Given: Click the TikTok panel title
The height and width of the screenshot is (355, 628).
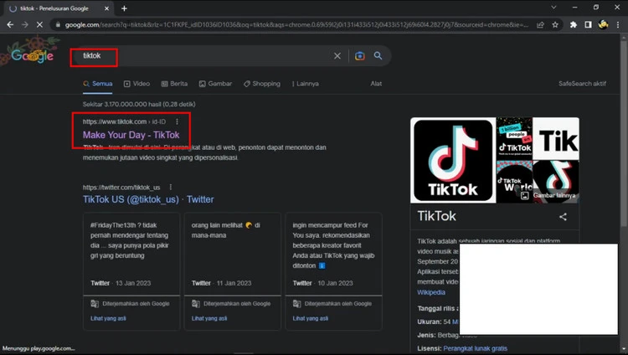Looking at the screenshot, I should (436, 216).
